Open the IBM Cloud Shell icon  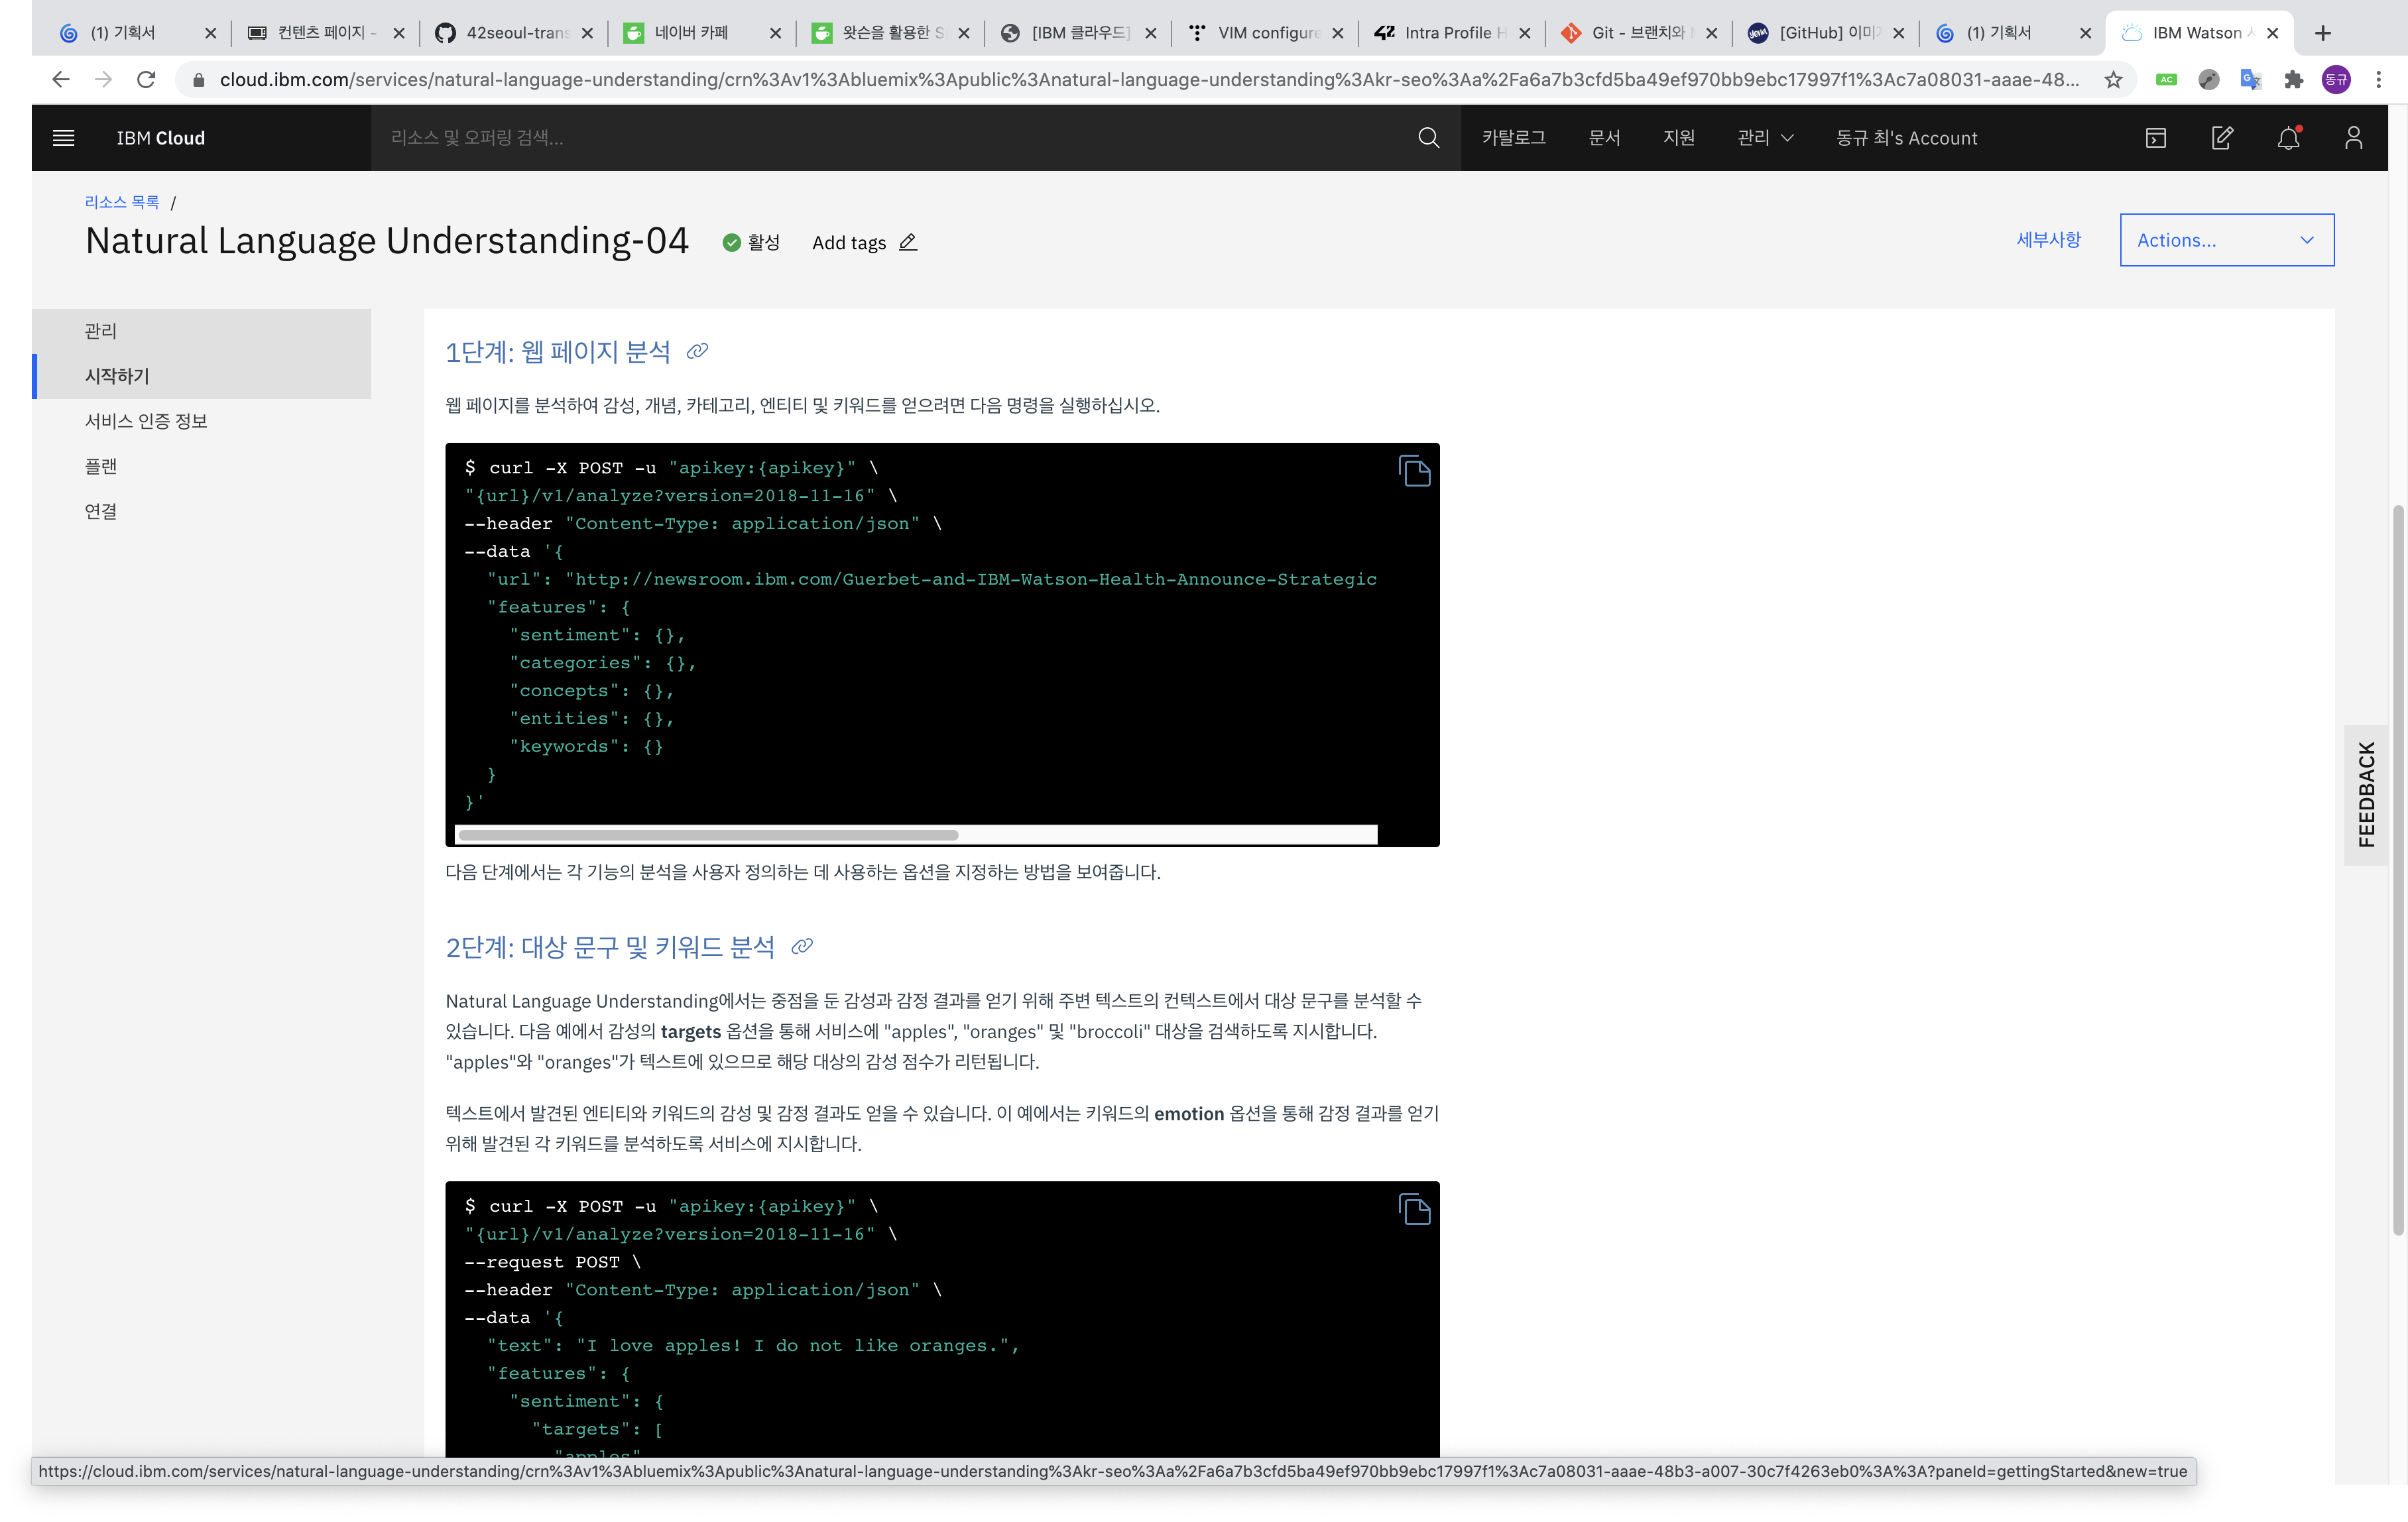point(2155,138)
